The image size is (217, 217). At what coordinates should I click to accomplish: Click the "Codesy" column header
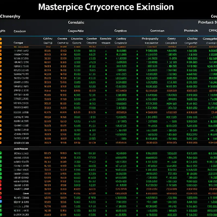121,39
